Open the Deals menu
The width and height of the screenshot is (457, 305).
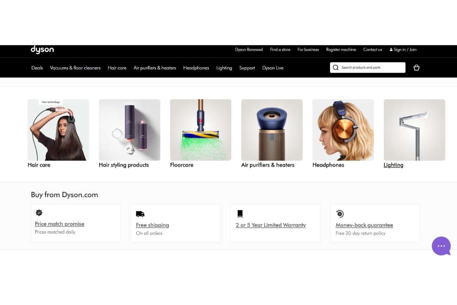(x=37, y=68)
